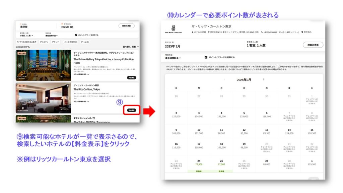Toggle ポイント/アワード checkbox on calendar page
The image size is (343, 193).
coord(206,57)
